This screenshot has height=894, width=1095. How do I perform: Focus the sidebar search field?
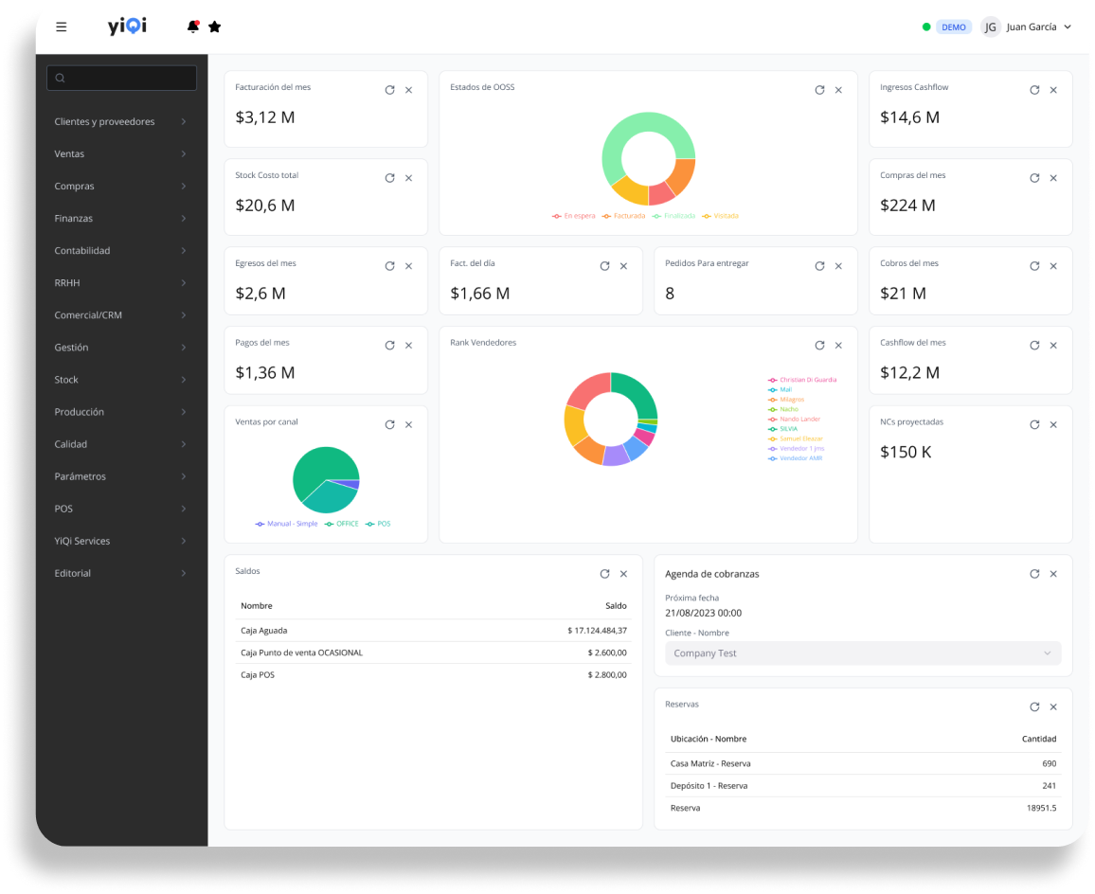click(x=122, y=78)
